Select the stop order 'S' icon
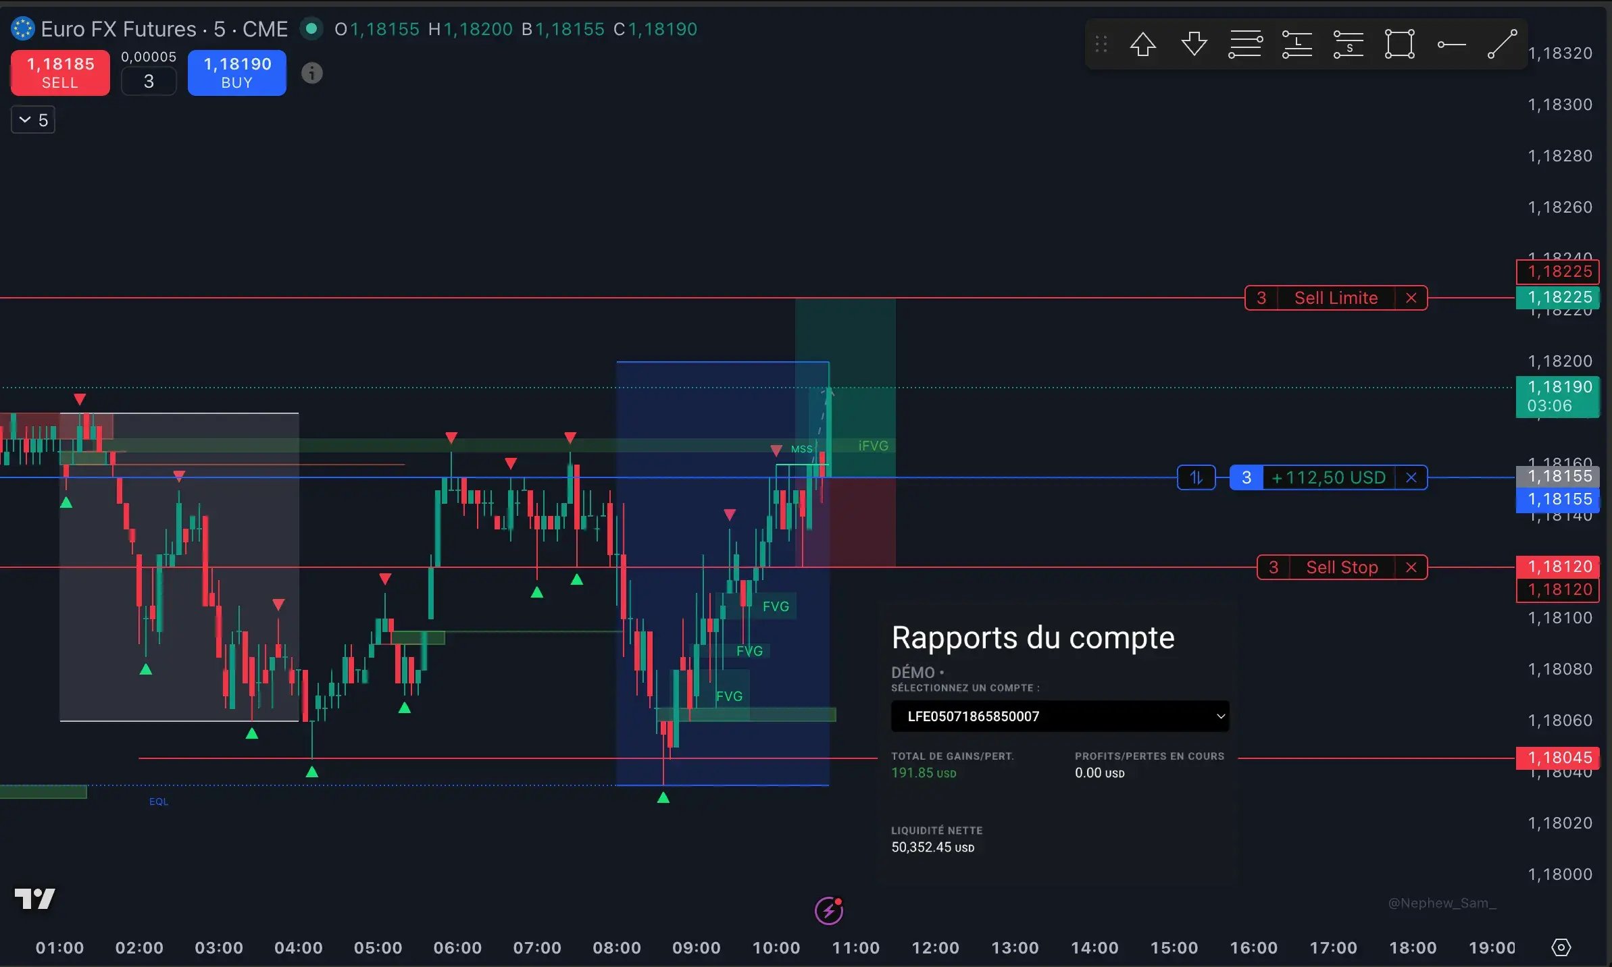 (x=1348, y=44)
